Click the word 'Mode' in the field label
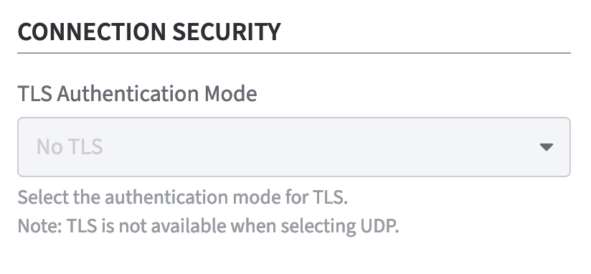The height and width of the screenshot is (274, 591). pyautogui.click(x=231, y=93)
